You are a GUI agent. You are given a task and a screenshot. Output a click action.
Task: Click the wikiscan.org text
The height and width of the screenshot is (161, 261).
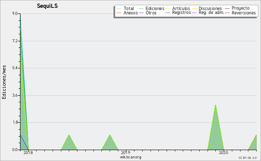tap(130, 157)
